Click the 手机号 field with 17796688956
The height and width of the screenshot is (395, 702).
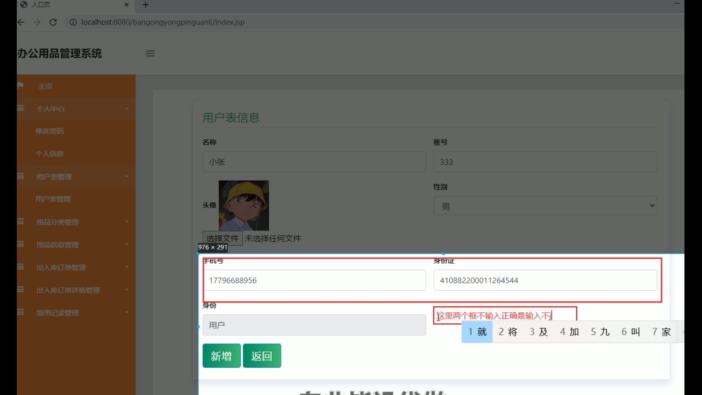314,280
